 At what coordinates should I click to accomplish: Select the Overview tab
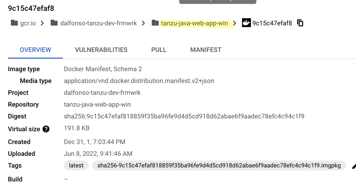(35, 50)
